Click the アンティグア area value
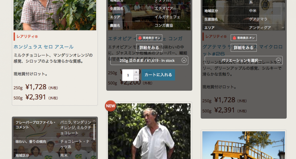This screenshot has height=159, width=296. coord(260,28)
